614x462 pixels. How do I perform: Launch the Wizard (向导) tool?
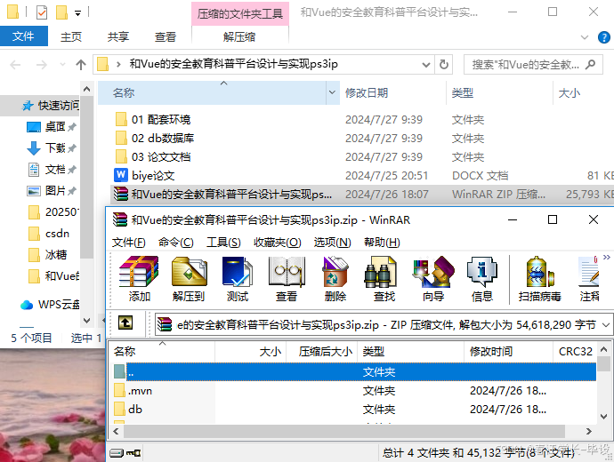433,278
